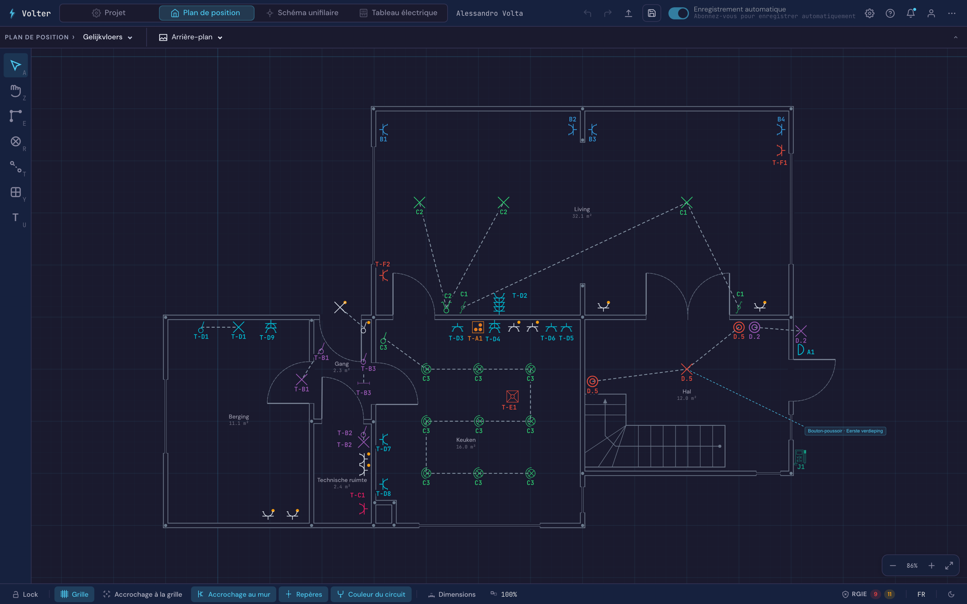
Task: Open the room grid tool
Action: [16, 192]
